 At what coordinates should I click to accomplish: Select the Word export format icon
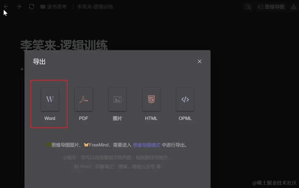click(50, 100)
